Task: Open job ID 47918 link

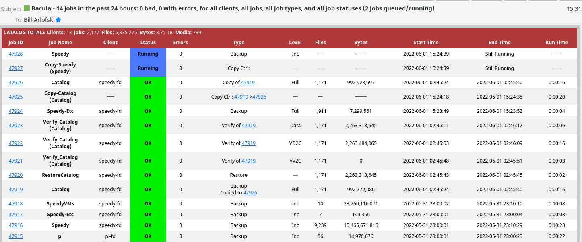Action: point(16,204)
